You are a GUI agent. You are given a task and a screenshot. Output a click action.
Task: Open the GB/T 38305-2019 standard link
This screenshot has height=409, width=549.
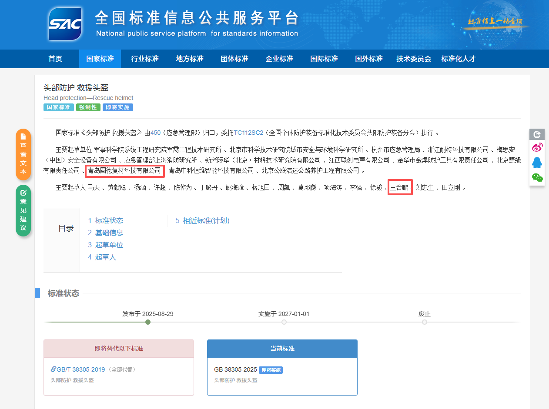81,369
